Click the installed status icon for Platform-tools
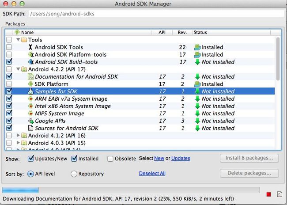Viewport: 287px width, 205px height. (197, 55)
